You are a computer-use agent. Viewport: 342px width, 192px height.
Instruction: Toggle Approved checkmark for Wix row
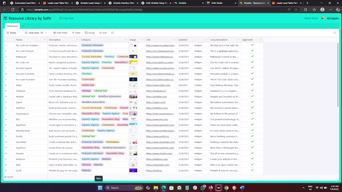click(x=252, y=119)
